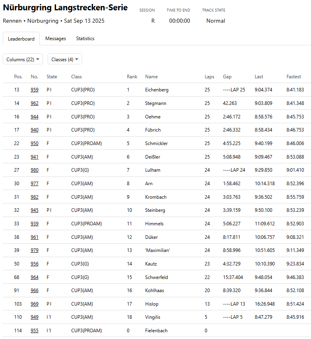Open car number 950 link
Image resolution: width=311 pixels, height=339 pixels.
click(35, 143)
